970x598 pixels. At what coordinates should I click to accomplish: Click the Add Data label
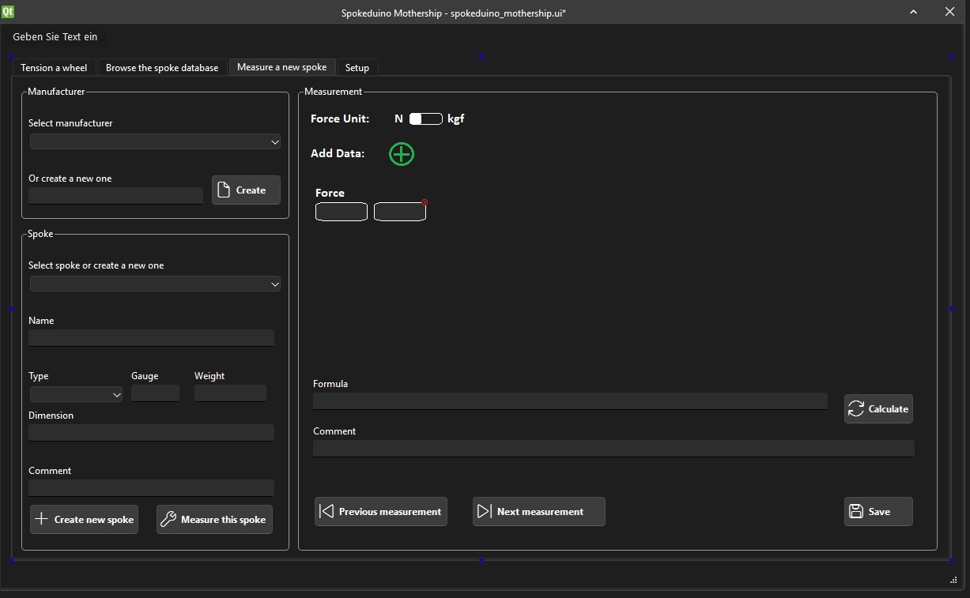tap(338, 153)
